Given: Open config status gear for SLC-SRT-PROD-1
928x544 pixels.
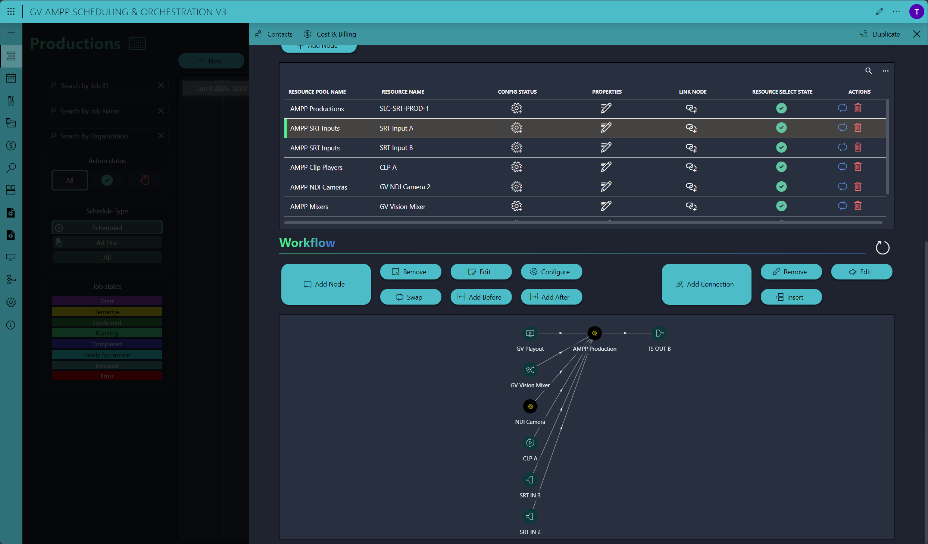Looking at the screenshot, I should point(516,109).
